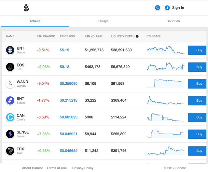Click the CAN price $0.605093
208x172 pixels.
(x=69, y=117)
